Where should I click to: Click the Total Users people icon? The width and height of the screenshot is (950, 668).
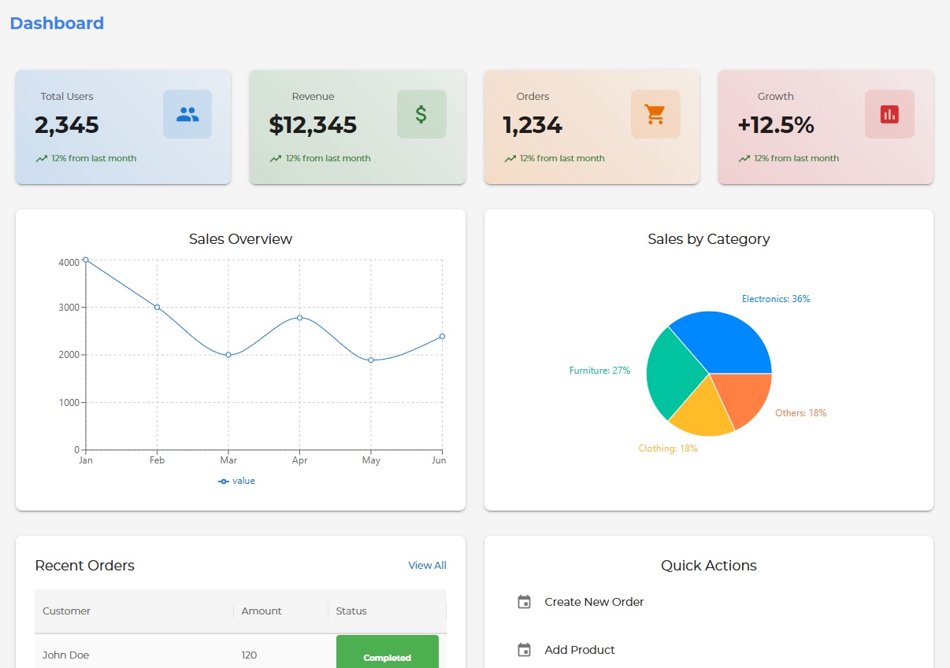pos(187,113)
